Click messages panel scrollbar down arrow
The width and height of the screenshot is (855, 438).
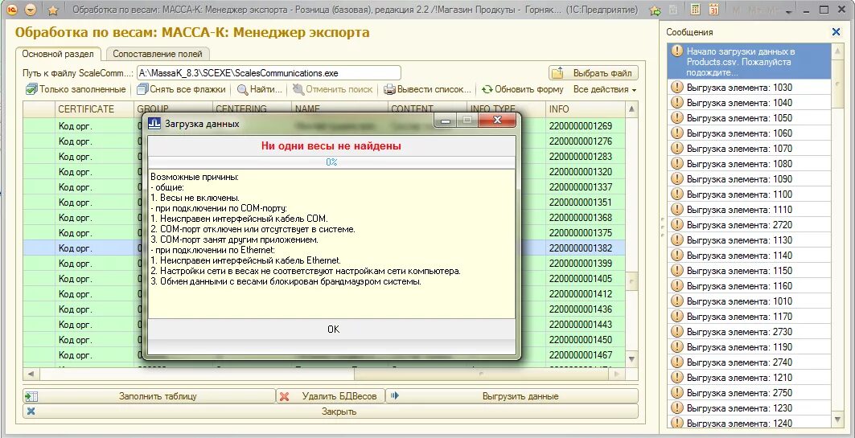tap(838, 419)
